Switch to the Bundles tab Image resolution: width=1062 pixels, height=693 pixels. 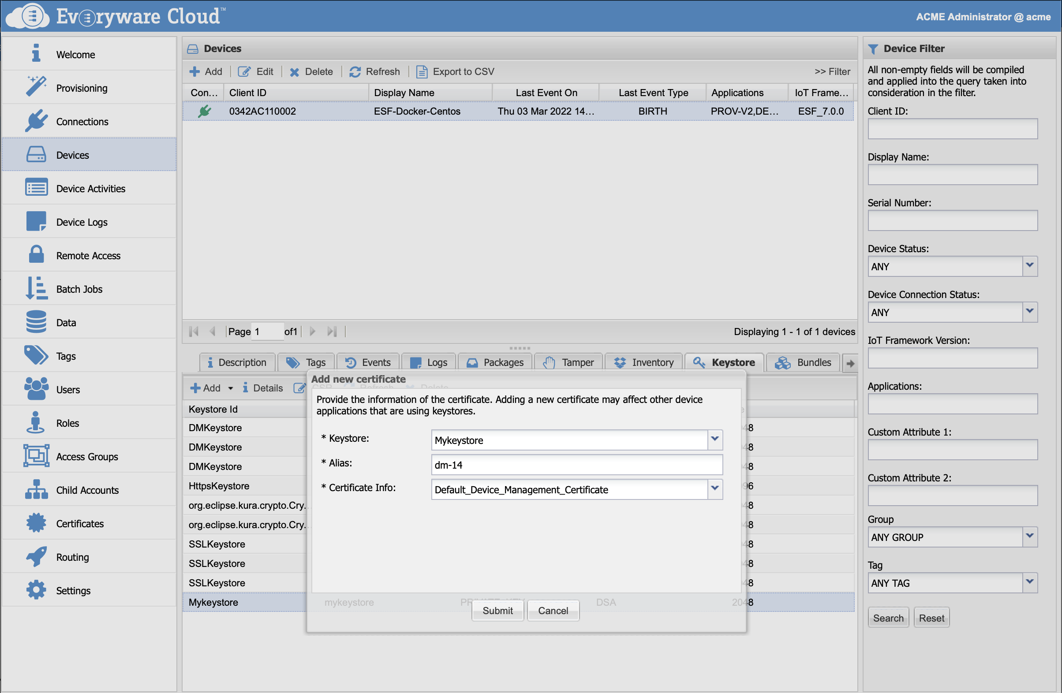803,362
